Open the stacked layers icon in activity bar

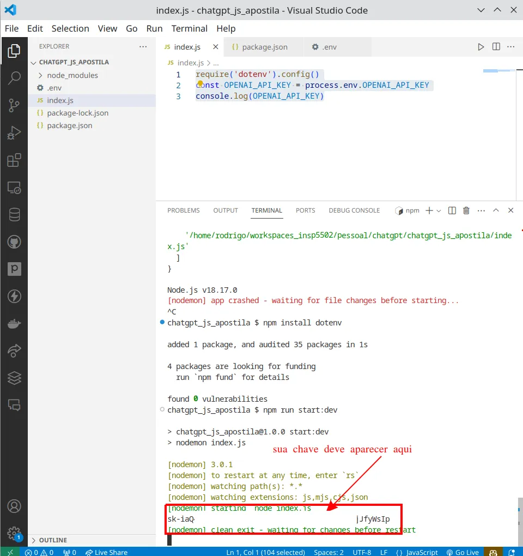coord(14,378)
